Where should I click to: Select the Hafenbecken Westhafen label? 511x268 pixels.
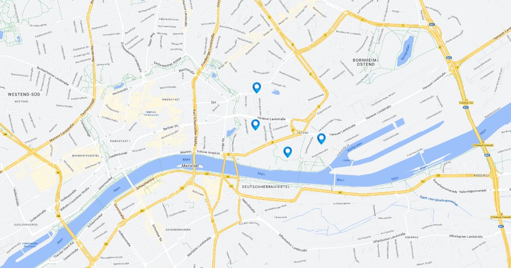[x=30, y=245]
